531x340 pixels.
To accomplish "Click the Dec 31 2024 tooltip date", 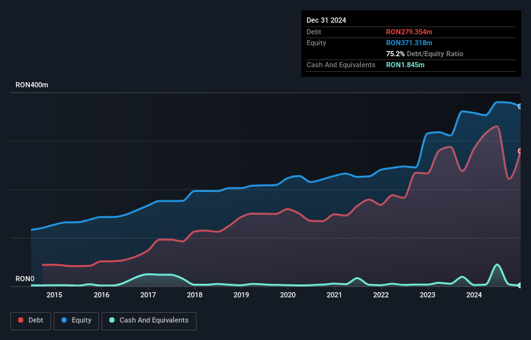I will coord(326,20).
